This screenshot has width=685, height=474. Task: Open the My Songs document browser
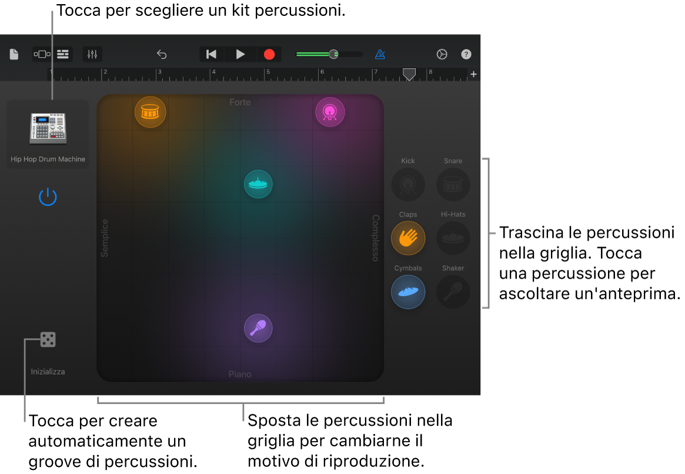[13, 54]
